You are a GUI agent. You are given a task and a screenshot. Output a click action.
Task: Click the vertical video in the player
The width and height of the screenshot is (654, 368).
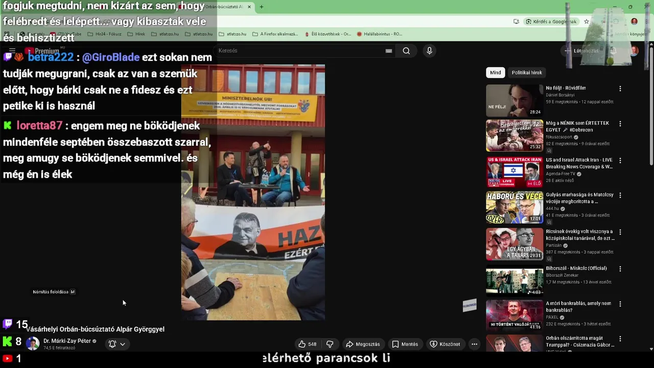click(x=253, y=192)
